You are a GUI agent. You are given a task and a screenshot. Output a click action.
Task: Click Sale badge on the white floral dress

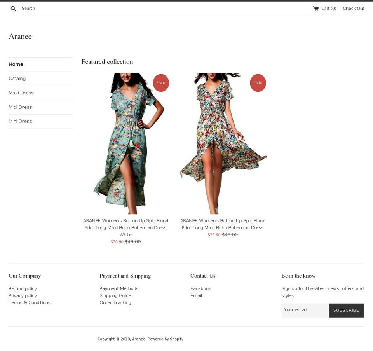pyautogui.click(x=258, y=83)
